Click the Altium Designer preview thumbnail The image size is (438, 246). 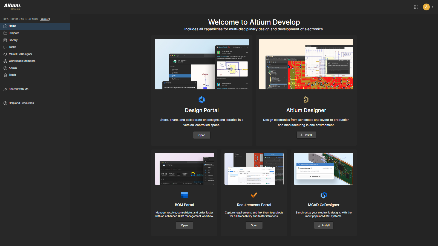[x=306, y=64]
